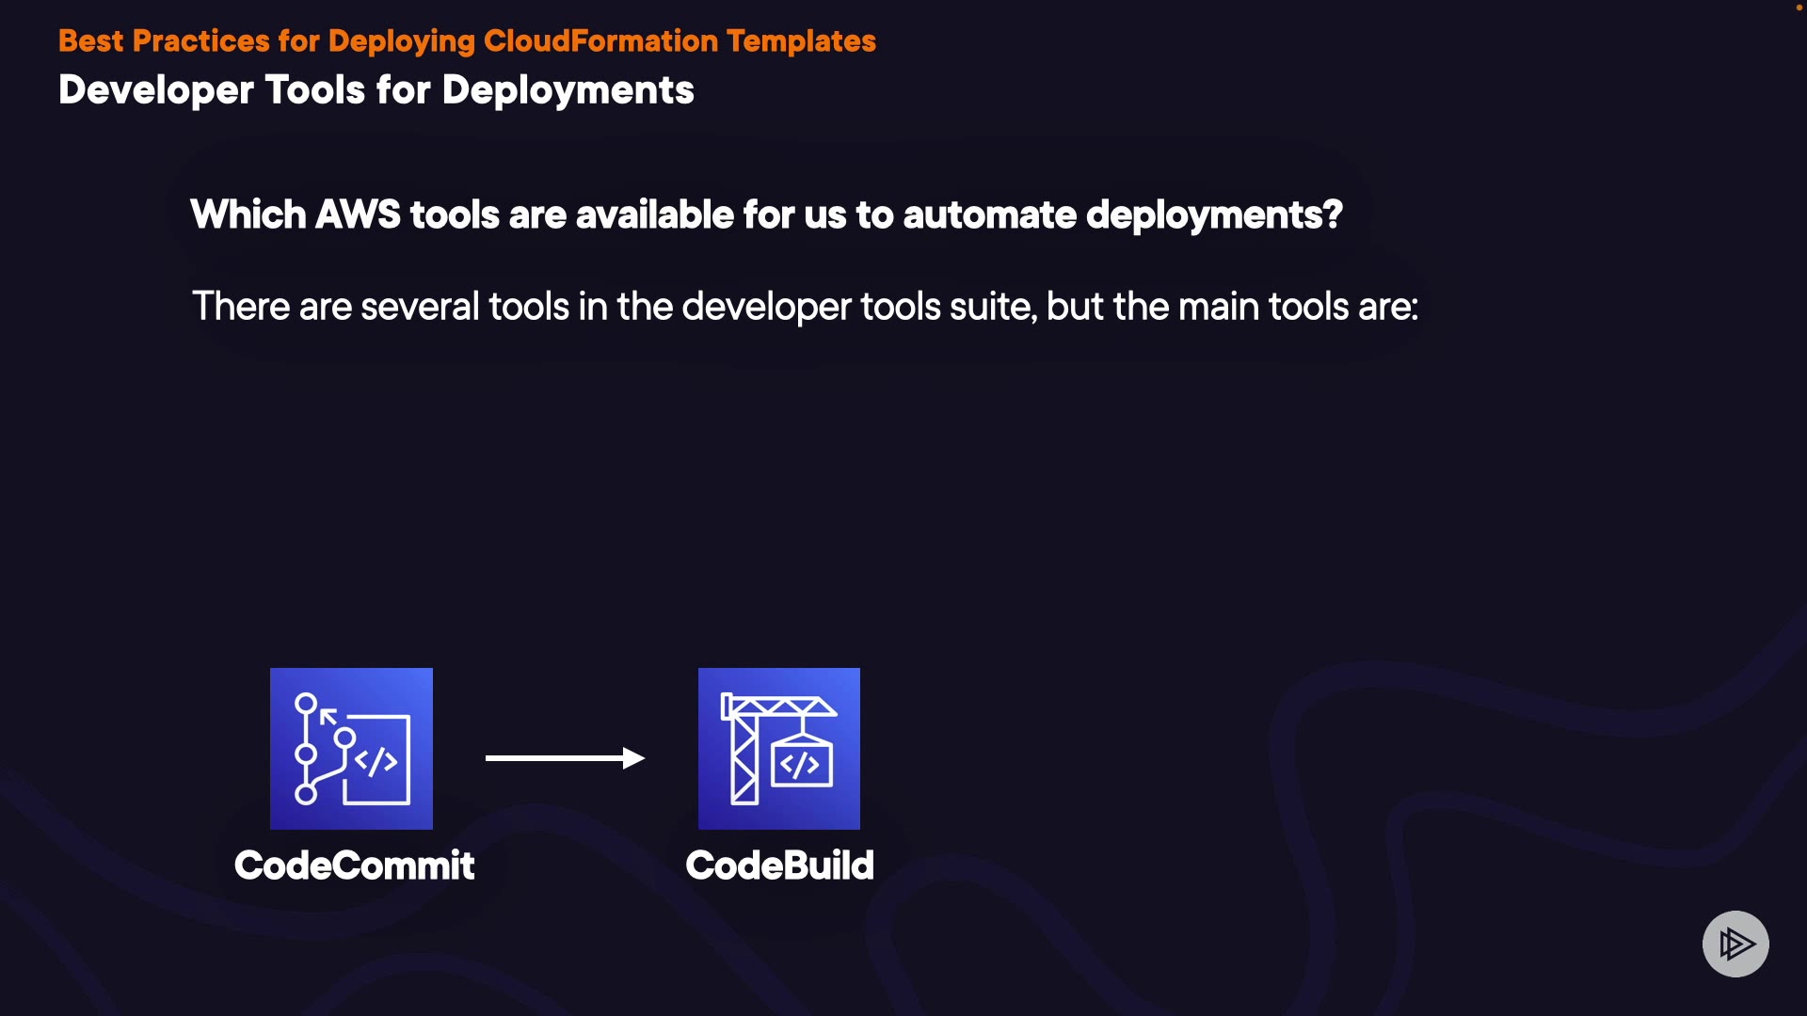1807x1016 pixels.
Task: Select the CodeCommit text label
Action: pos(354,865)
